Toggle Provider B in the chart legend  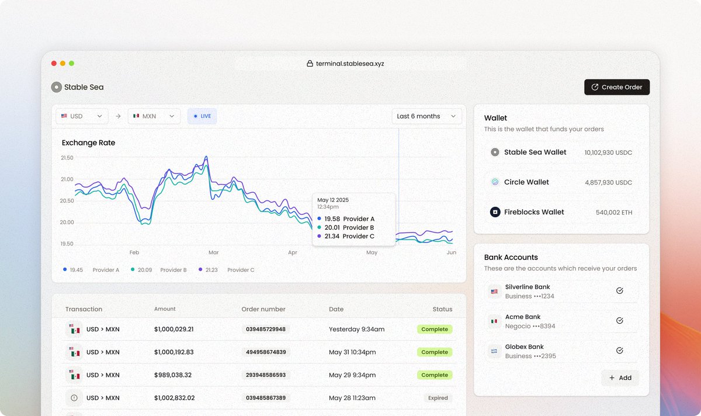click(159, 270)
